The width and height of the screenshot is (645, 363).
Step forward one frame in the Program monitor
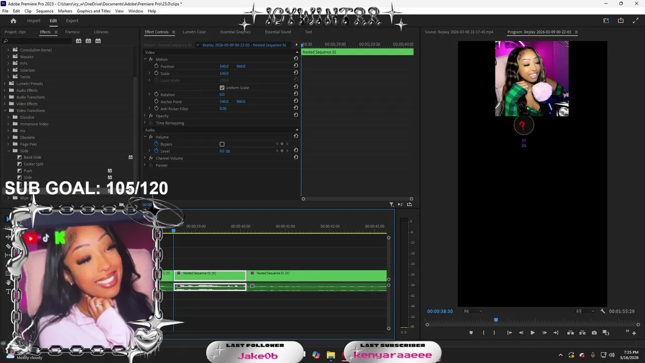point(544,333)
